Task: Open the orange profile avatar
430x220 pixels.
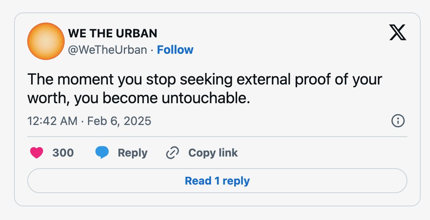Action: [x=46, y=41]
